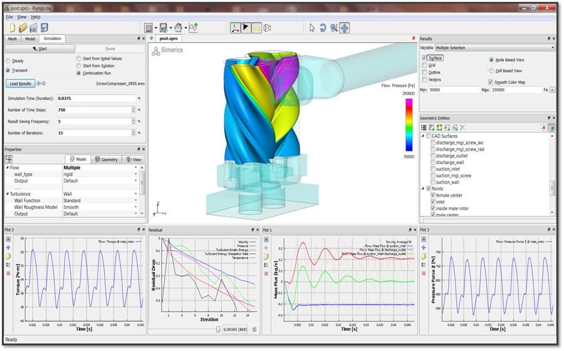The height and width of the screenshot is (351, 564).
Task: Click the Start simulation button
Action: coord(40,49)
